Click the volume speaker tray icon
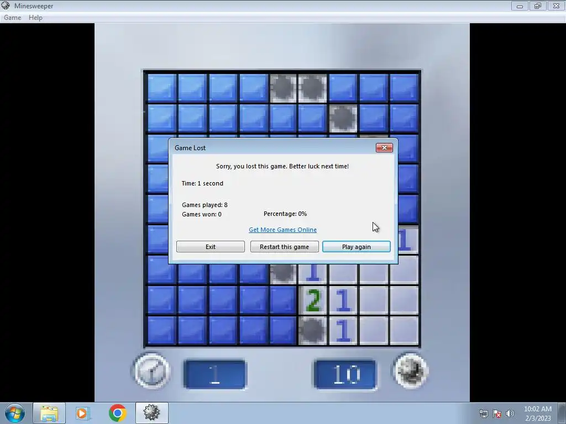This screenshot has width=566, height=424. click(510, 414)
